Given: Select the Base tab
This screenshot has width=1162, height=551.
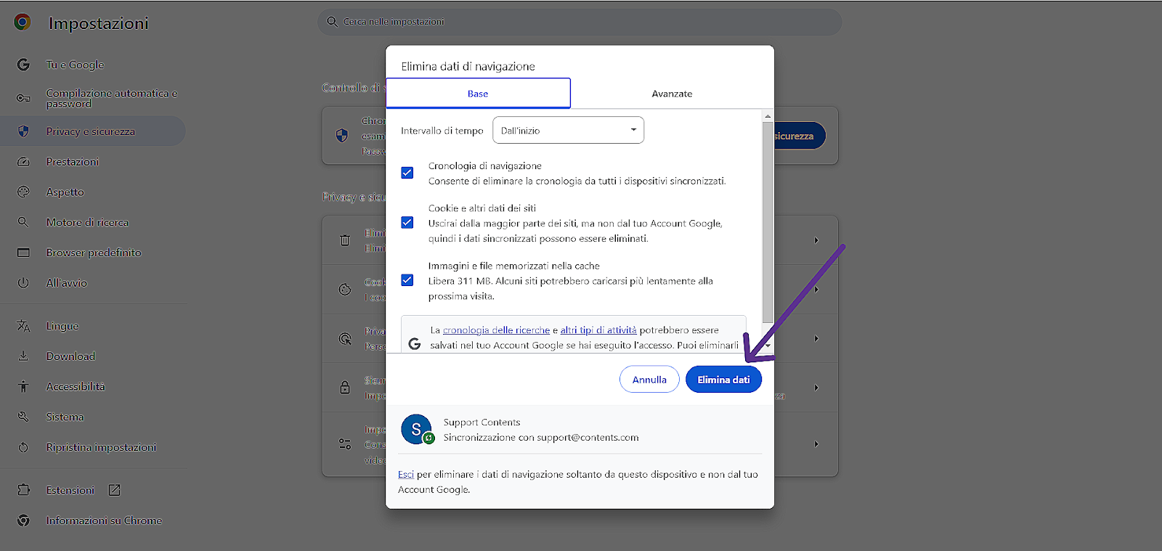Looking at the screenshot, I should [x=478, y=94].
